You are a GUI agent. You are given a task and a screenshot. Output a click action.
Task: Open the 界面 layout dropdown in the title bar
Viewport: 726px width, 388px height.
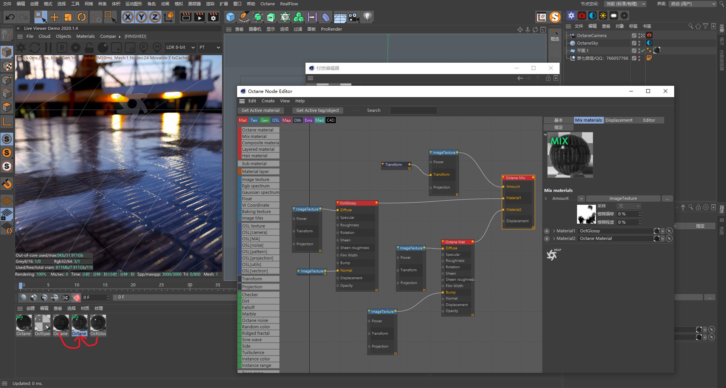point(693,4)
